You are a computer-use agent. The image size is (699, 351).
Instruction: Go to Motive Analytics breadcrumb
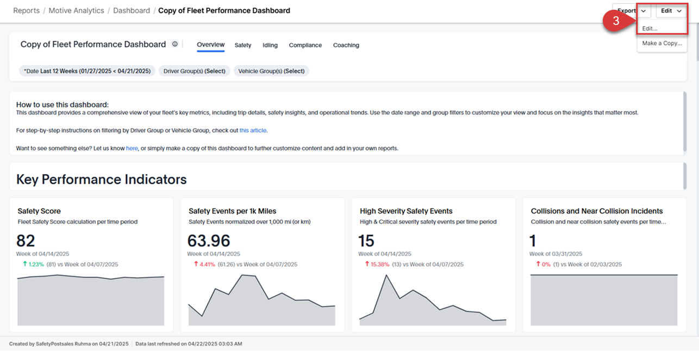point(76,11)
